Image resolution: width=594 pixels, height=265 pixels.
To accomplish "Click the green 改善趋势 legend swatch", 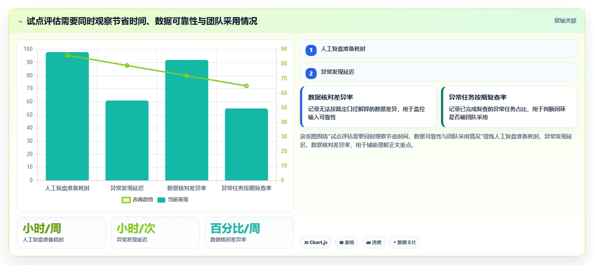I will (x=126, y=200).
